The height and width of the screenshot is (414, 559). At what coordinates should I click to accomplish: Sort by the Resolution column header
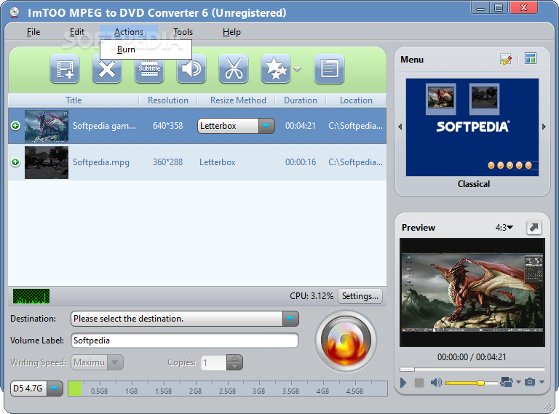tap(168, 100)
